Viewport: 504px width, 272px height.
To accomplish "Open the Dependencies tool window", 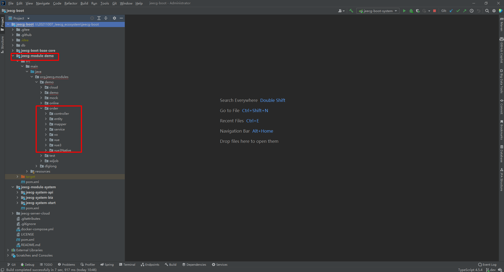I will pyautogui.click(x=194, y=264).
